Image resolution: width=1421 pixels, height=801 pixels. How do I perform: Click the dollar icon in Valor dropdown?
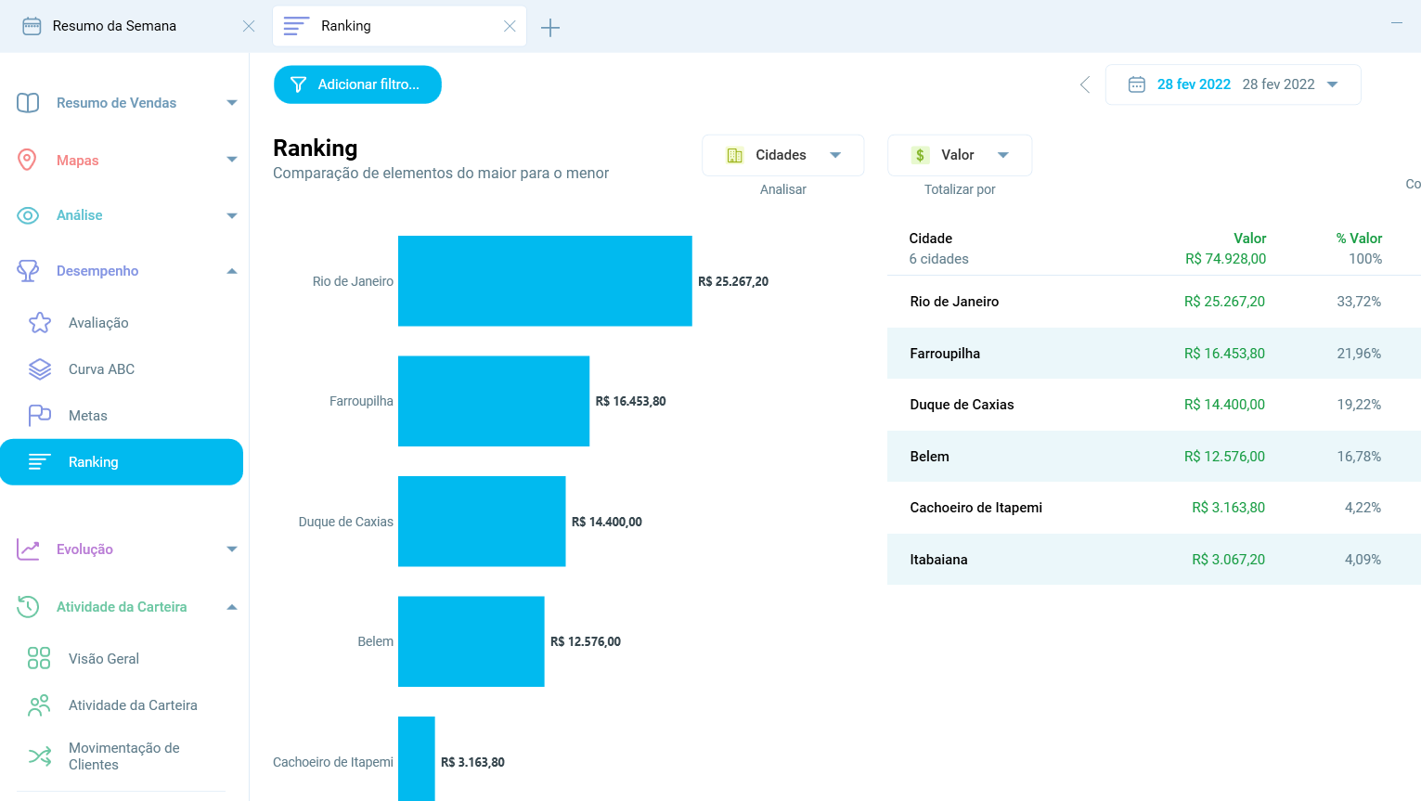point(920,155)
